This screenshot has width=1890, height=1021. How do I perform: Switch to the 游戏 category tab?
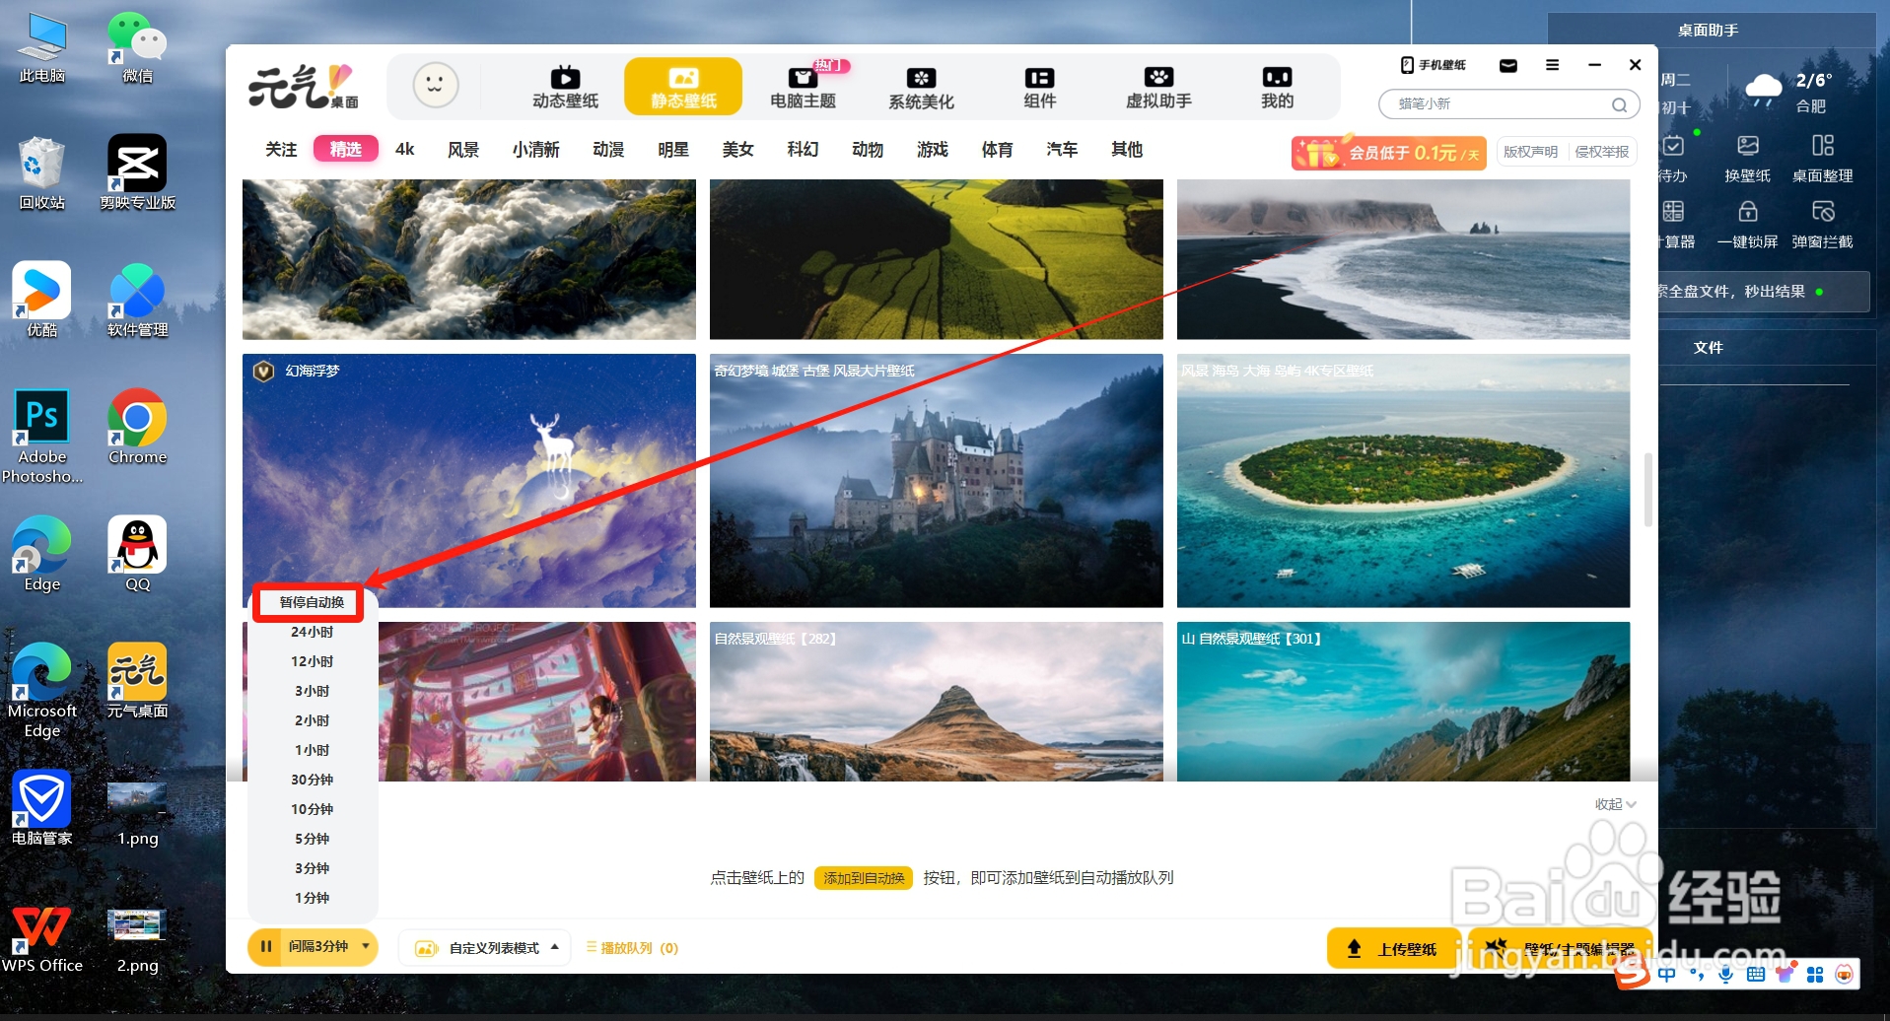coord(932,150)
